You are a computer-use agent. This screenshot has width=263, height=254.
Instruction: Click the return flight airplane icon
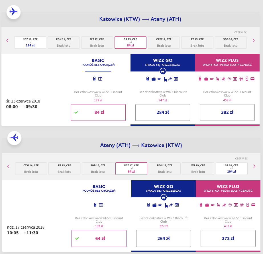[x=14, y=138]
